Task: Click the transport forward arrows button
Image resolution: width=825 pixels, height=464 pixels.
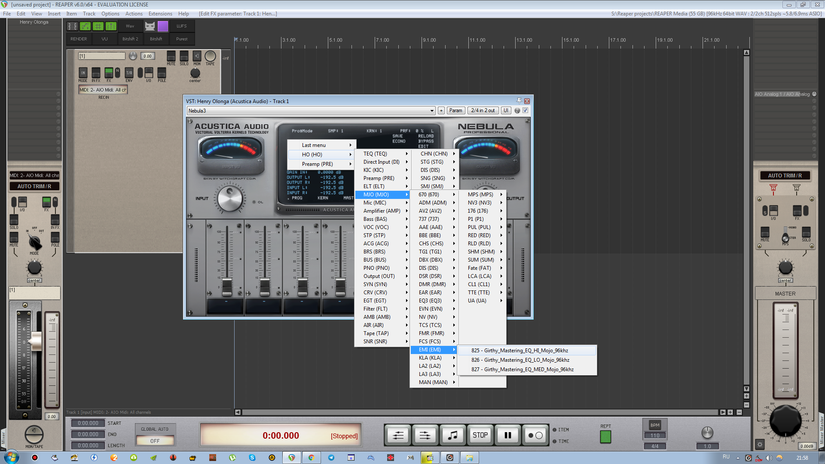Action: pos(425,435)
